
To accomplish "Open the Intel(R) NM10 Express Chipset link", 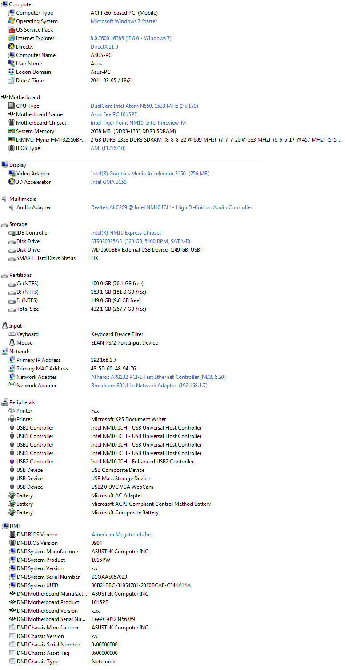I will tap(126, 232).
